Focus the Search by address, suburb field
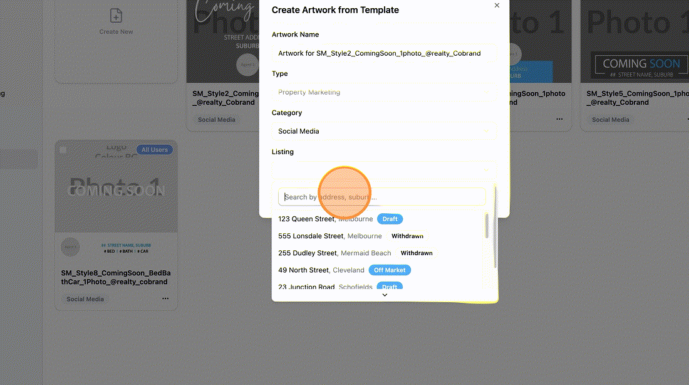Image resolution: width=689 pixels, height=385 pixels. 381,197
